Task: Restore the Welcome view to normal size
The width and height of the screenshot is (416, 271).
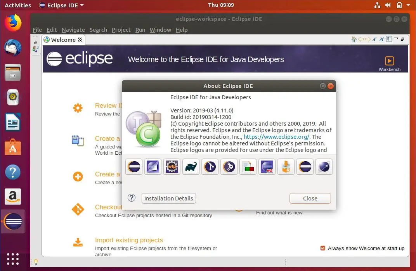Action: [402, 39]
